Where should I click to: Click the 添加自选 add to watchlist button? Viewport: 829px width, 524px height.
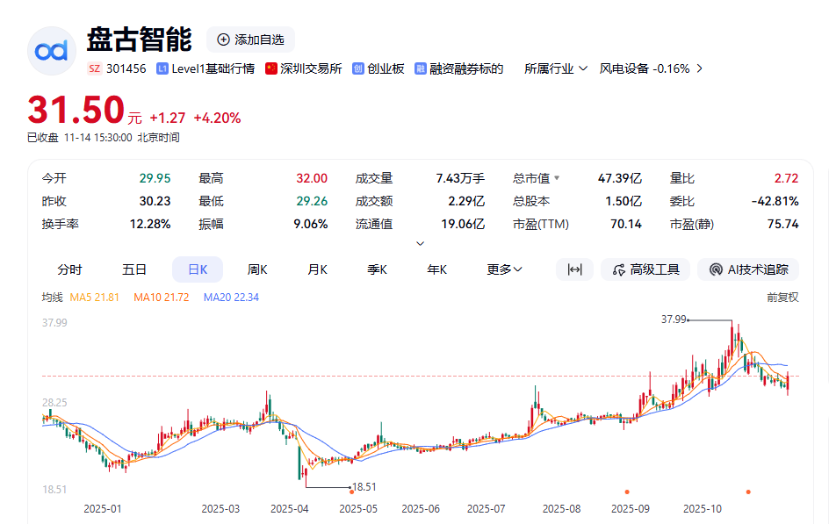pos(250,39)
